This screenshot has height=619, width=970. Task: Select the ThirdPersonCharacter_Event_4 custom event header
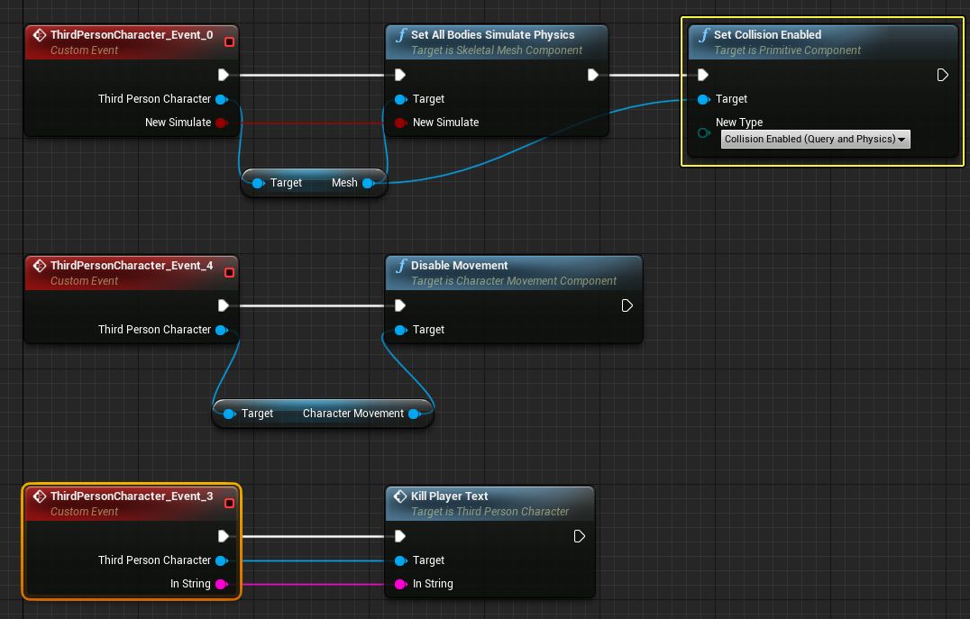pos(132,266)
